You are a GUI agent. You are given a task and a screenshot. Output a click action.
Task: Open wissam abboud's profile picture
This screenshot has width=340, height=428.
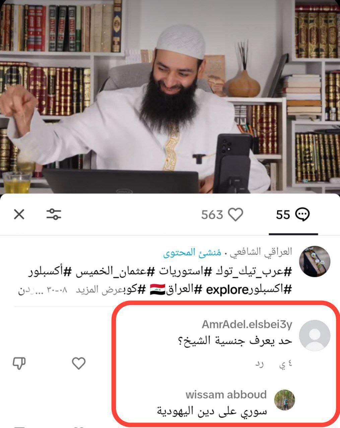click(x=284, y=400)
